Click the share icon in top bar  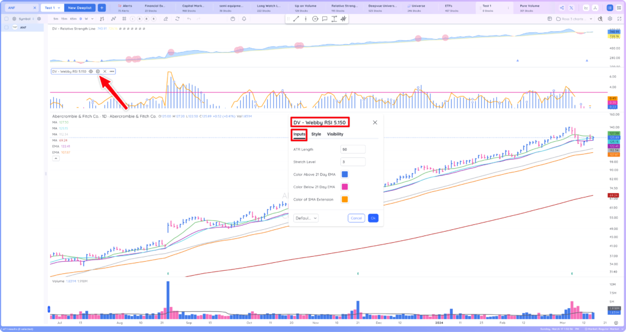pyautogui.click(x=562, y=7)
